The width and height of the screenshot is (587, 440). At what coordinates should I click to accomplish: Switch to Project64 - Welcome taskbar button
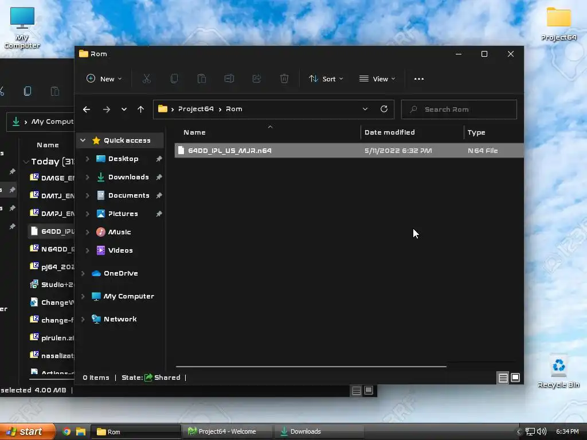click(x=227, y=431)
